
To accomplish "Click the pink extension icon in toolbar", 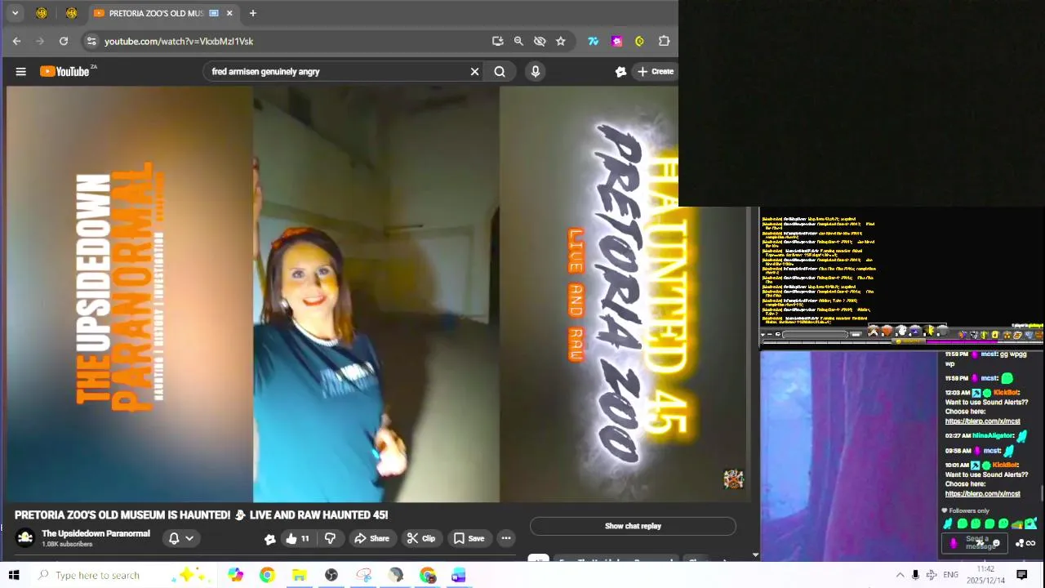I will (x=617, y=41).
